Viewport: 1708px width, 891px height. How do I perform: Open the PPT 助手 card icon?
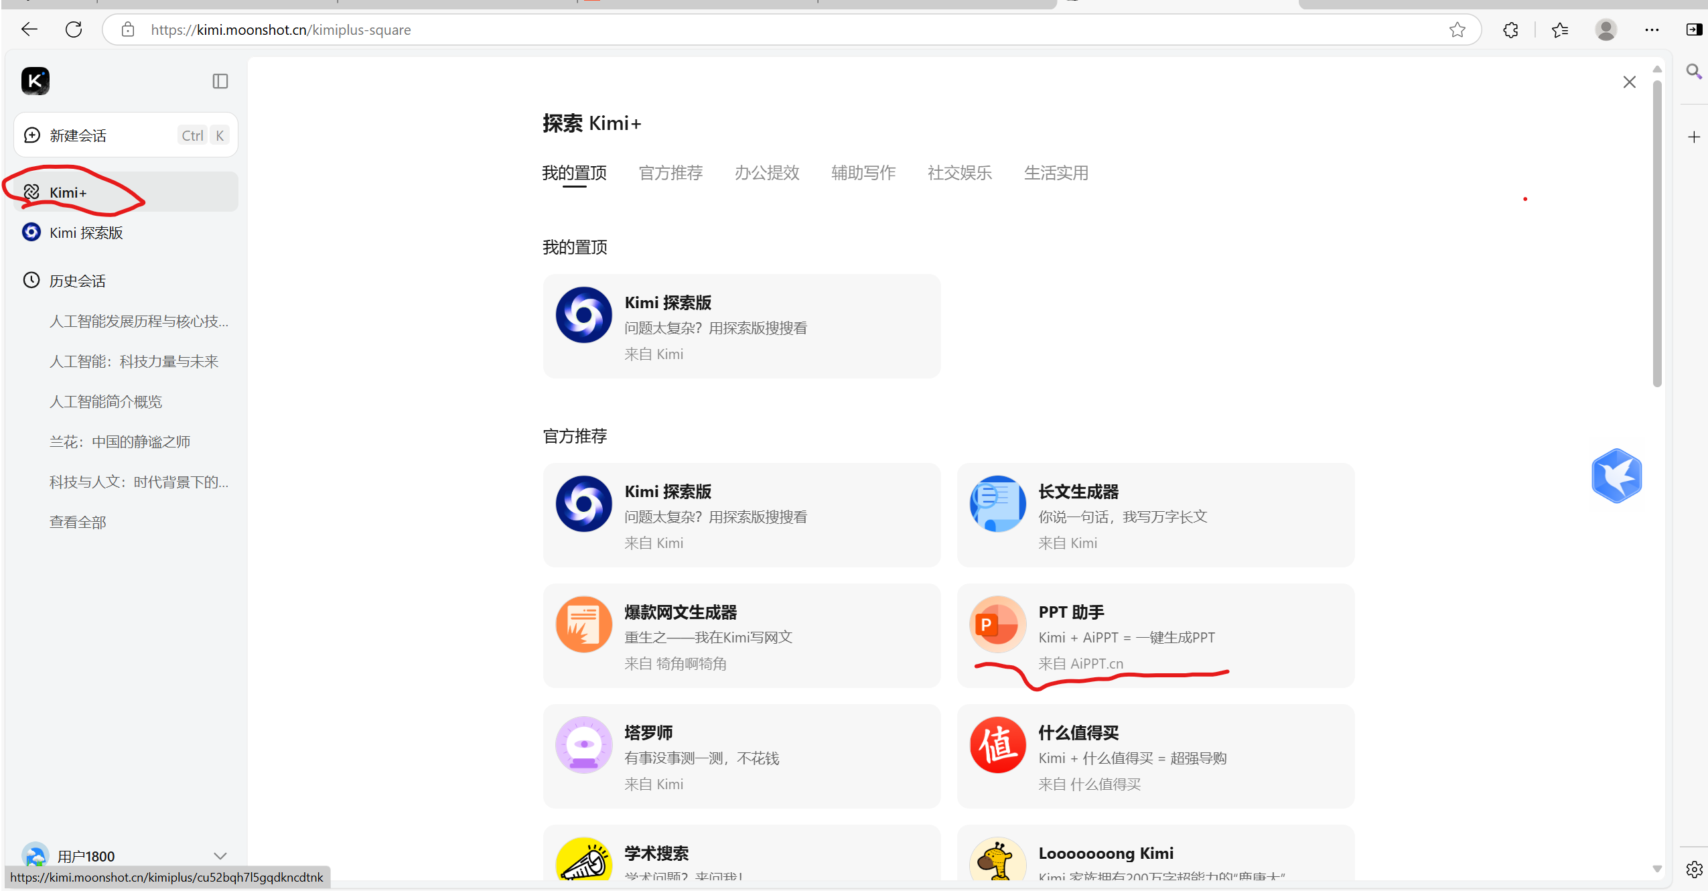(x=997, y=624)
